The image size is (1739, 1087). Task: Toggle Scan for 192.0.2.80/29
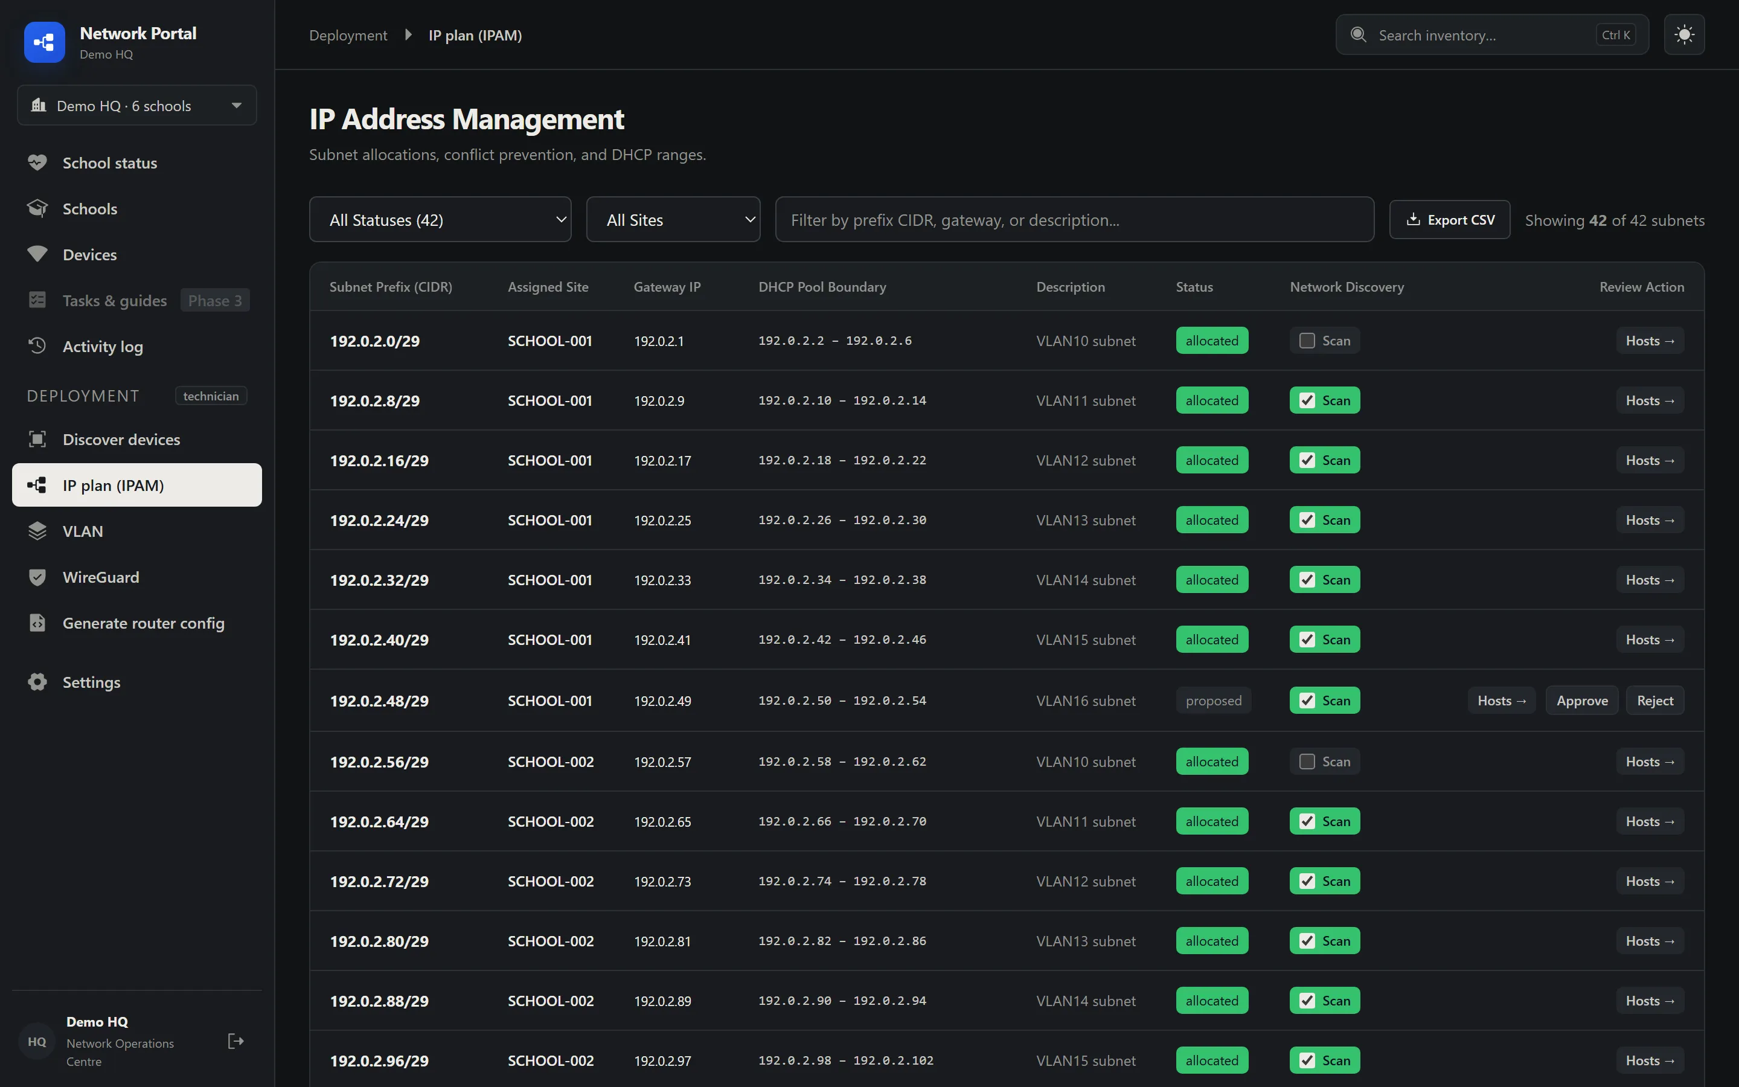[1307, 940]
